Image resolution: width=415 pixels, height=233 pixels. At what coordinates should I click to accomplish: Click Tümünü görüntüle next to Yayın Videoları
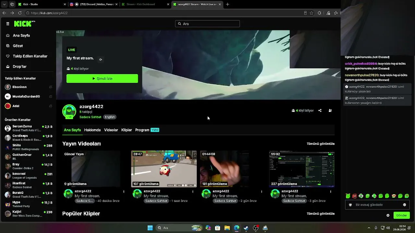[x=321, y=144]
